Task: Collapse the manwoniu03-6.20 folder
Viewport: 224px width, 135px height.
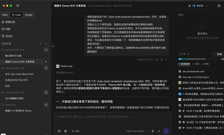Action: point(13,92)
